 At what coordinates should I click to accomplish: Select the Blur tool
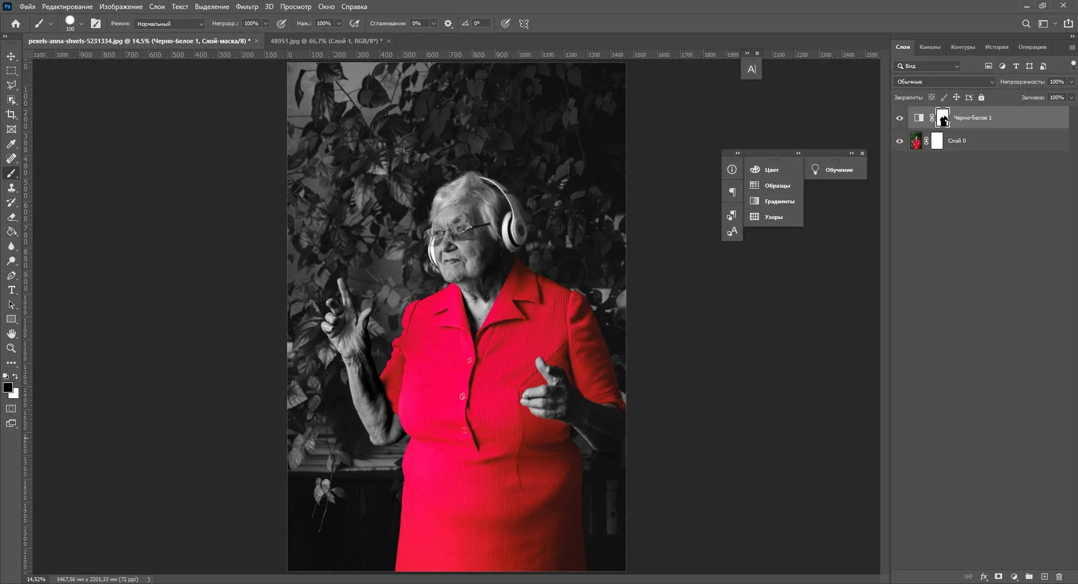(11, 246)
